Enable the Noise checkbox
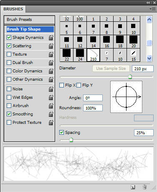Screen dimensions: 157x192 tap(9, 89)
